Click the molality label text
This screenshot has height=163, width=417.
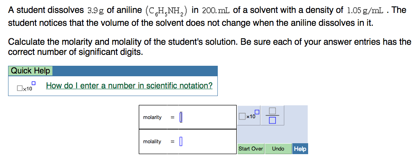click(152, 142)
